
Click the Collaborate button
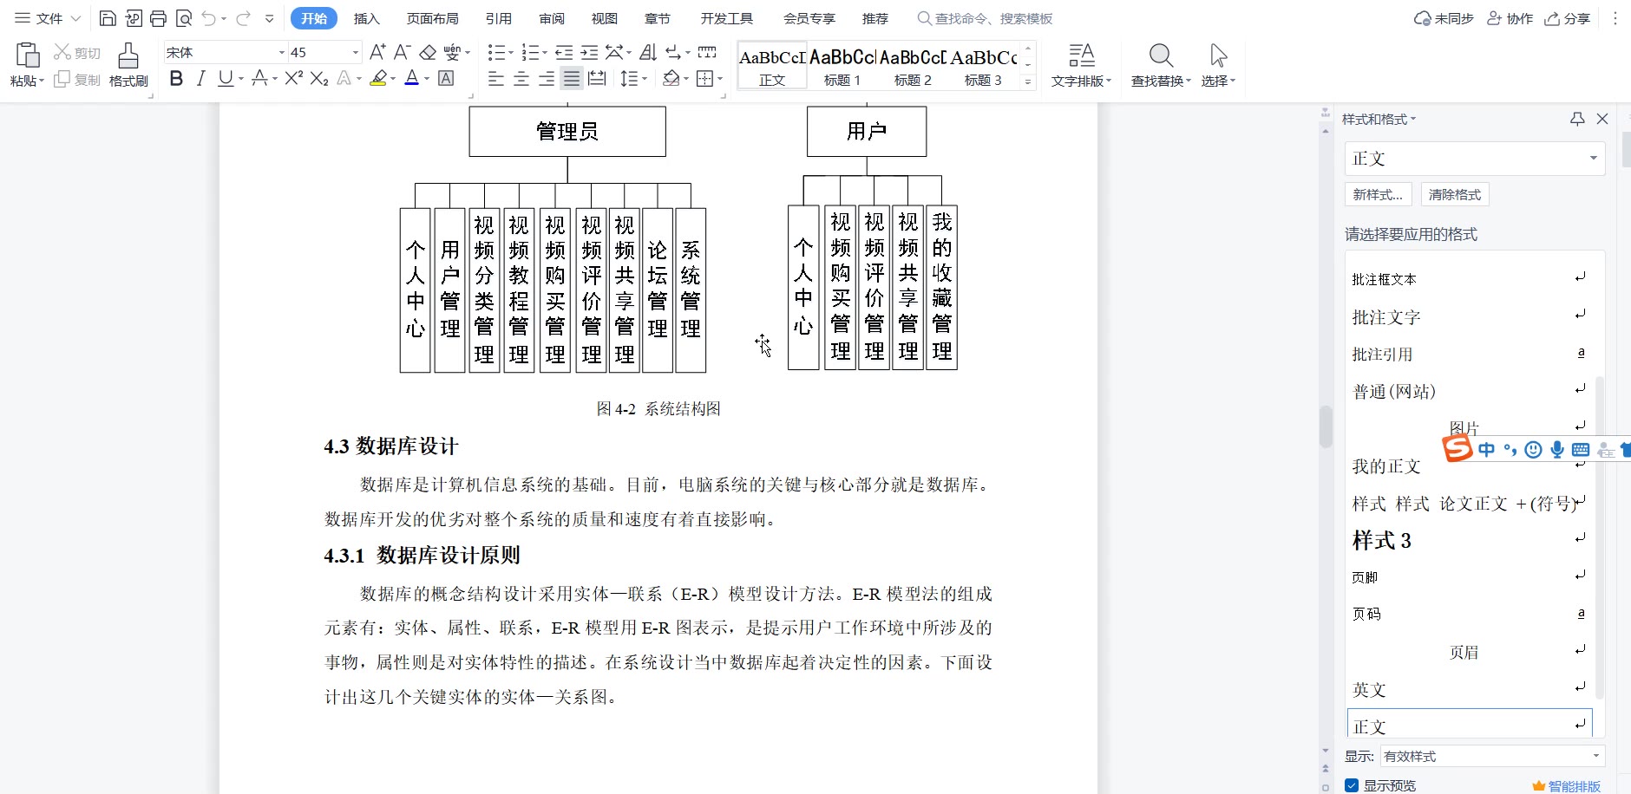(1510, 18)
